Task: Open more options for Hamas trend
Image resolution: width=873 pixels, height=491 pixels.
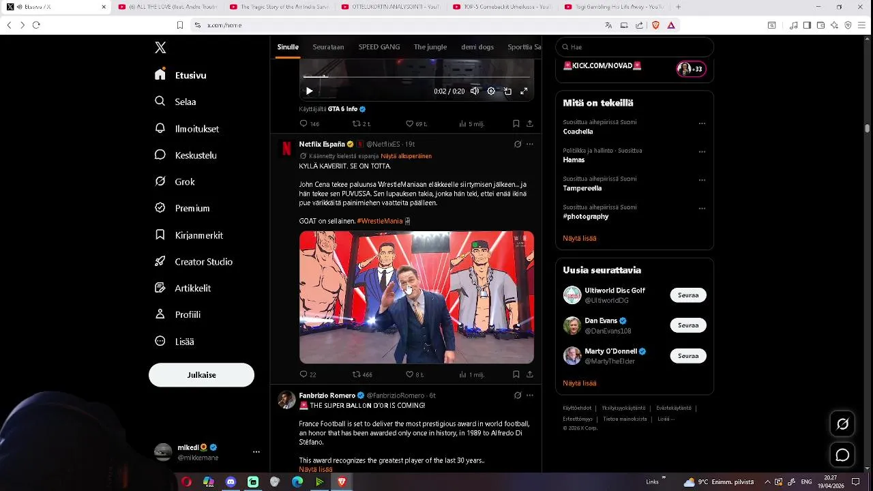Action: (x=702, y=152)
